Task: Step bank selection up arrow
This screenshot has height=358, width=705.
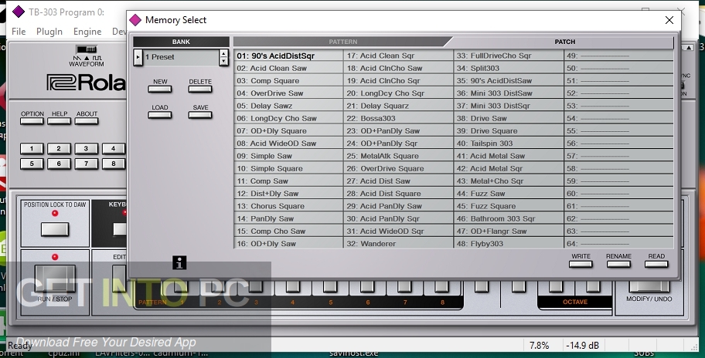Action: point(223,53)
